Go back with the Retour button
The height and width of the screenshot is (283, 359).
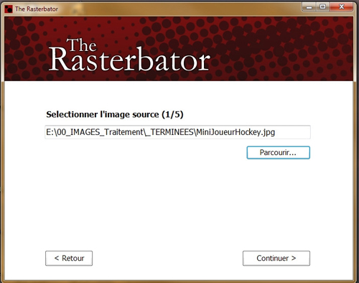(69, 258)
